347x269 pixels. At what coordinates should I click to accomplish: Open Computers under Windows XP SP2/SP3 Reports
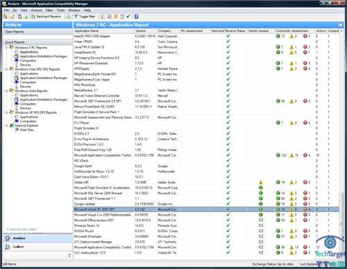[28, 121]
